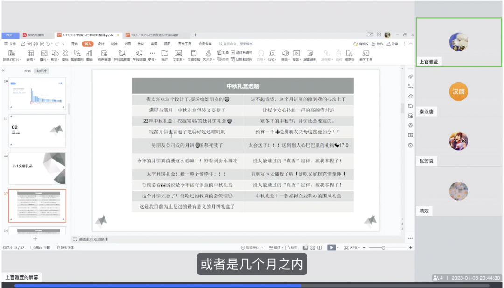The width and height of the screenshot is (504, 288).
Task: Click the 页眉页脚 header and footer icon
Action: click(x=194, y=53)
